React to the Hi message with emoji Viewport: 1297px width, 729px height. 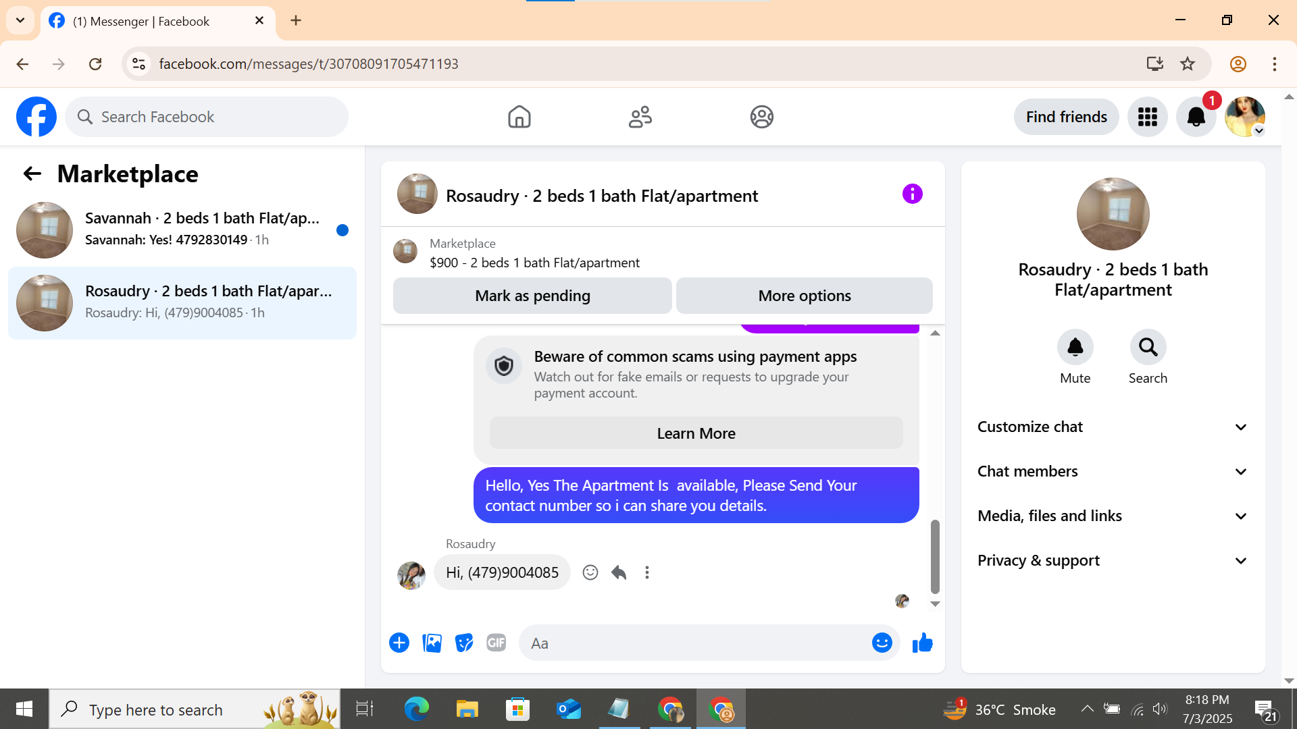(590, 573)
